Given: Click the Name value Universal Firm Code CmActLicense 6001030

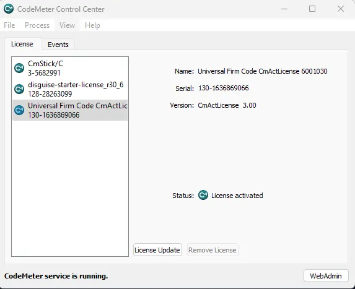Looking at the screenshot, I should [x=263, y=71].
